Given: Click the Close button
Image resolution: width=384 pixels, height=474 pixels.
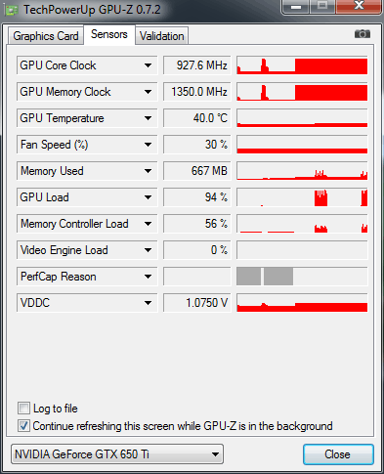Looking at the screenshot, I should pyautogui.click(x=338, y=454).
